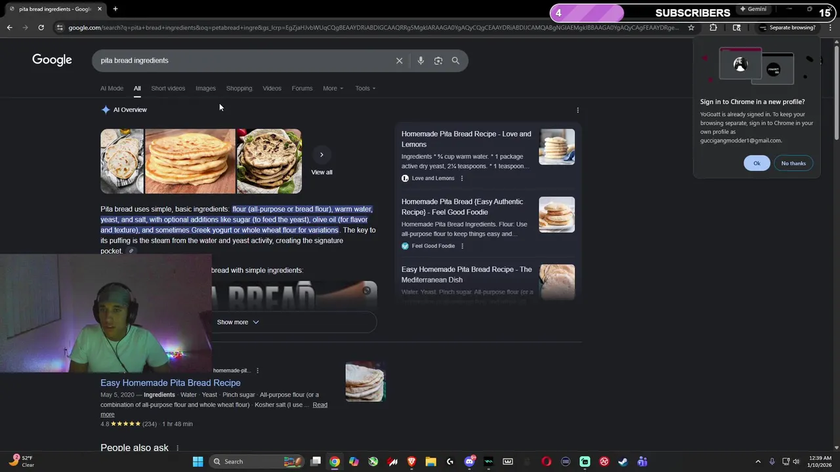Screen dimensions: 840x472
Task: Switch to Short videos tab
Action: (x=168, y=88)
